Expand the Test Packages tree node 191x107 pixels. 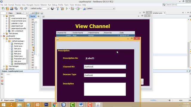[x=4, y=66]
